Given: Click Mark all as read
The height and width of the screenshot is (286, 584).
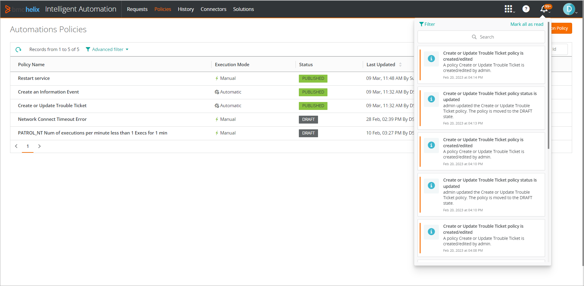Looking at the screenshot, I should tap(527, 24).
